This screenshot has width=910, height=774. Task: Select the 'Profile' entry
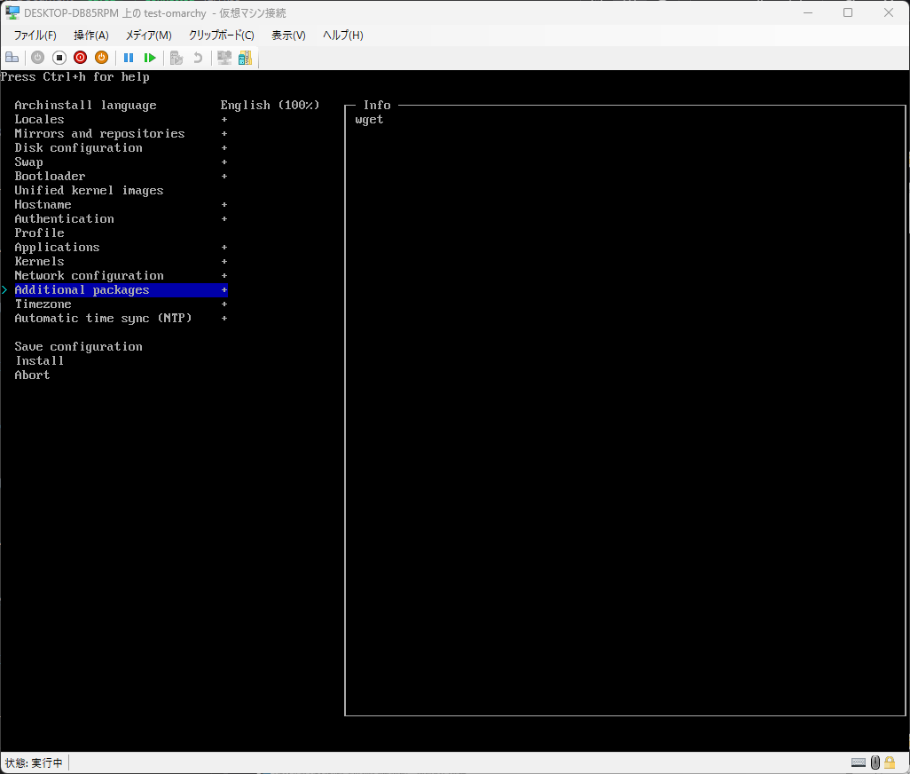coord(39,233)
